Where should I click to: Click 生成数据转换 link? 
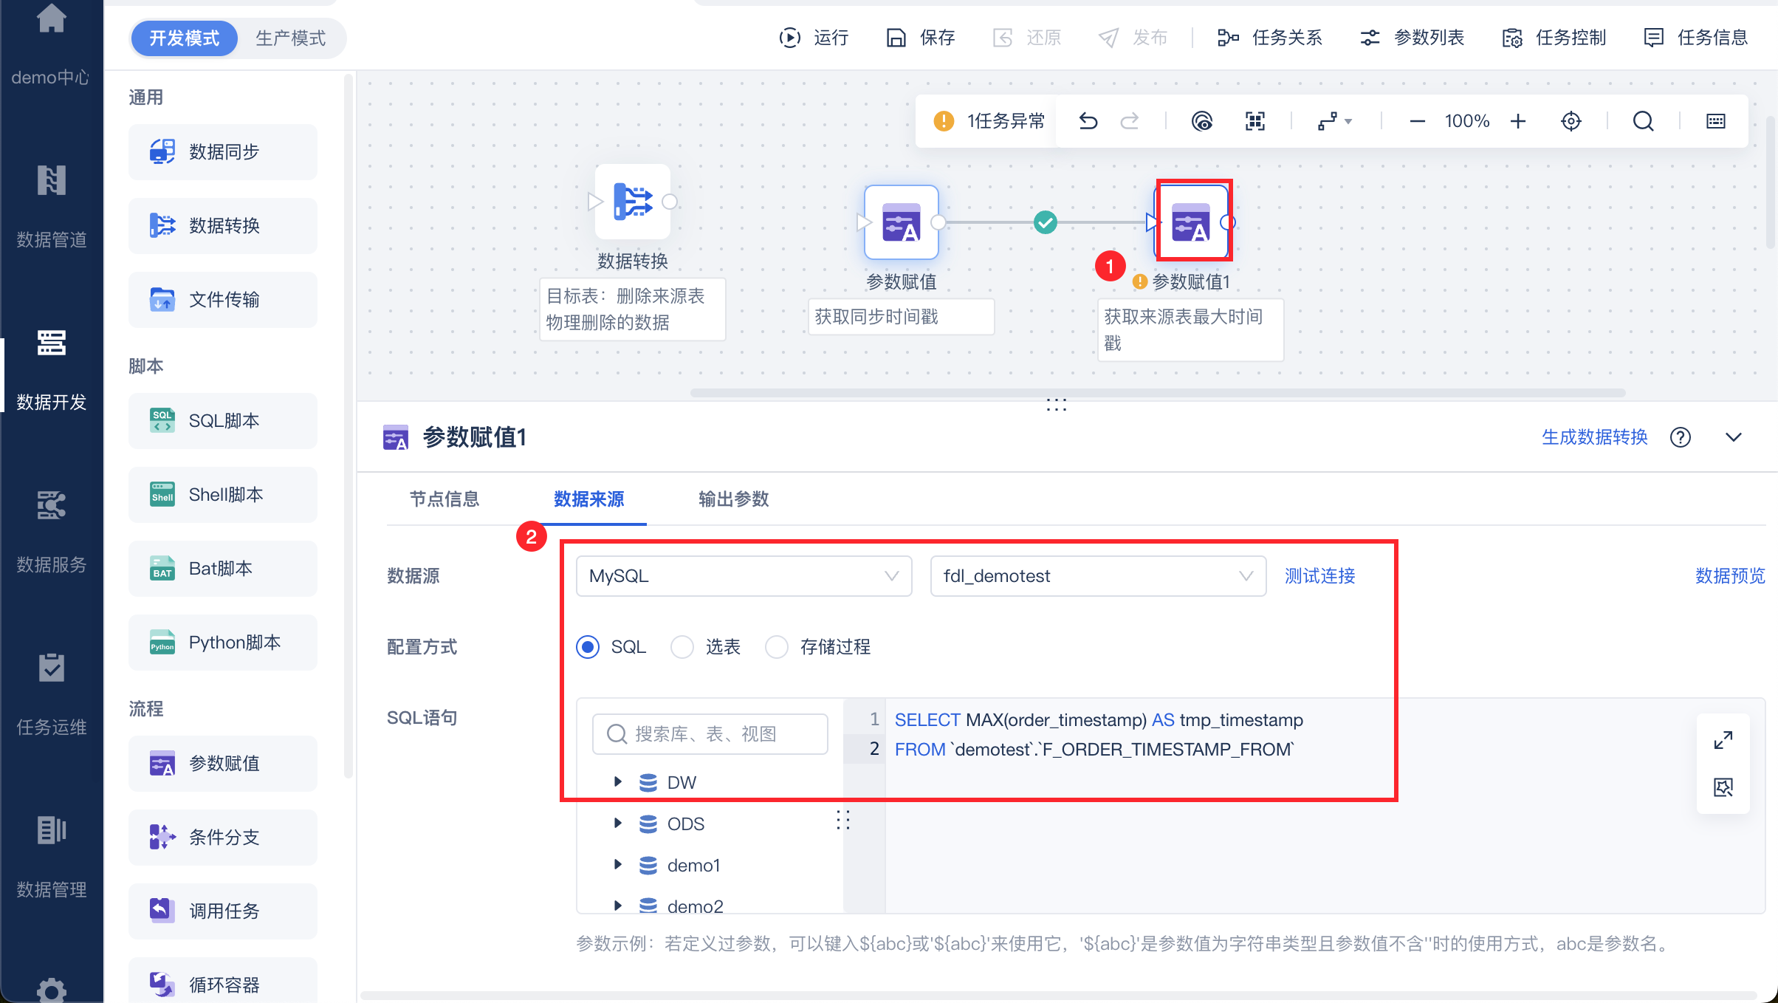point(1594,437)
